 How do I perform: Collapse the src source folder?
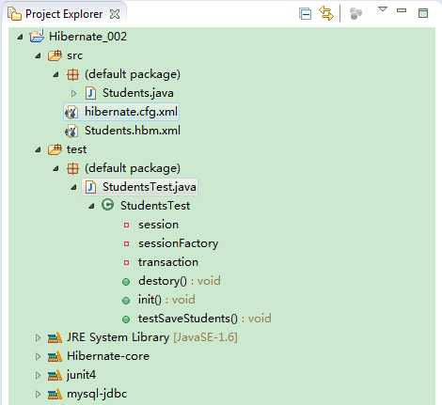tap(38, 56)
